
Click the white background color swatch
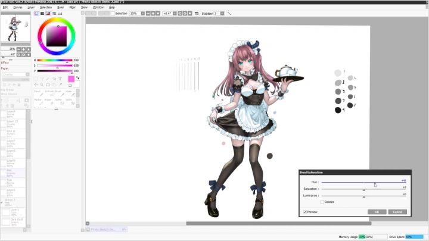77,84
